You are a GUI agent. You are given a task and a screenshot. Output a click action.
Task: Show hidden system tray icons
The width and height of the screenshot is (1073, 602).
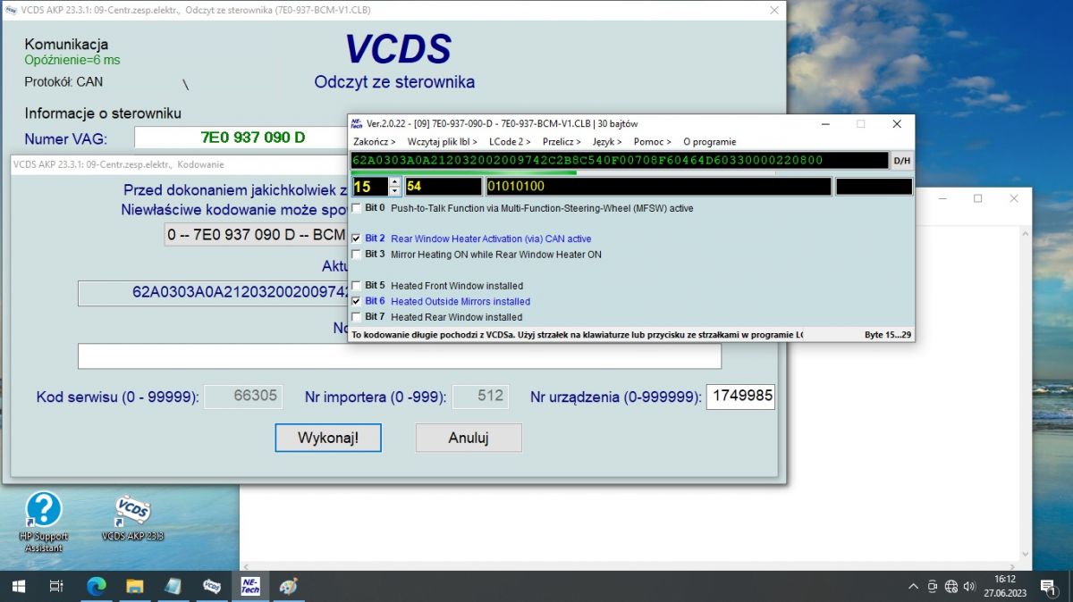(x=913, y=587)
